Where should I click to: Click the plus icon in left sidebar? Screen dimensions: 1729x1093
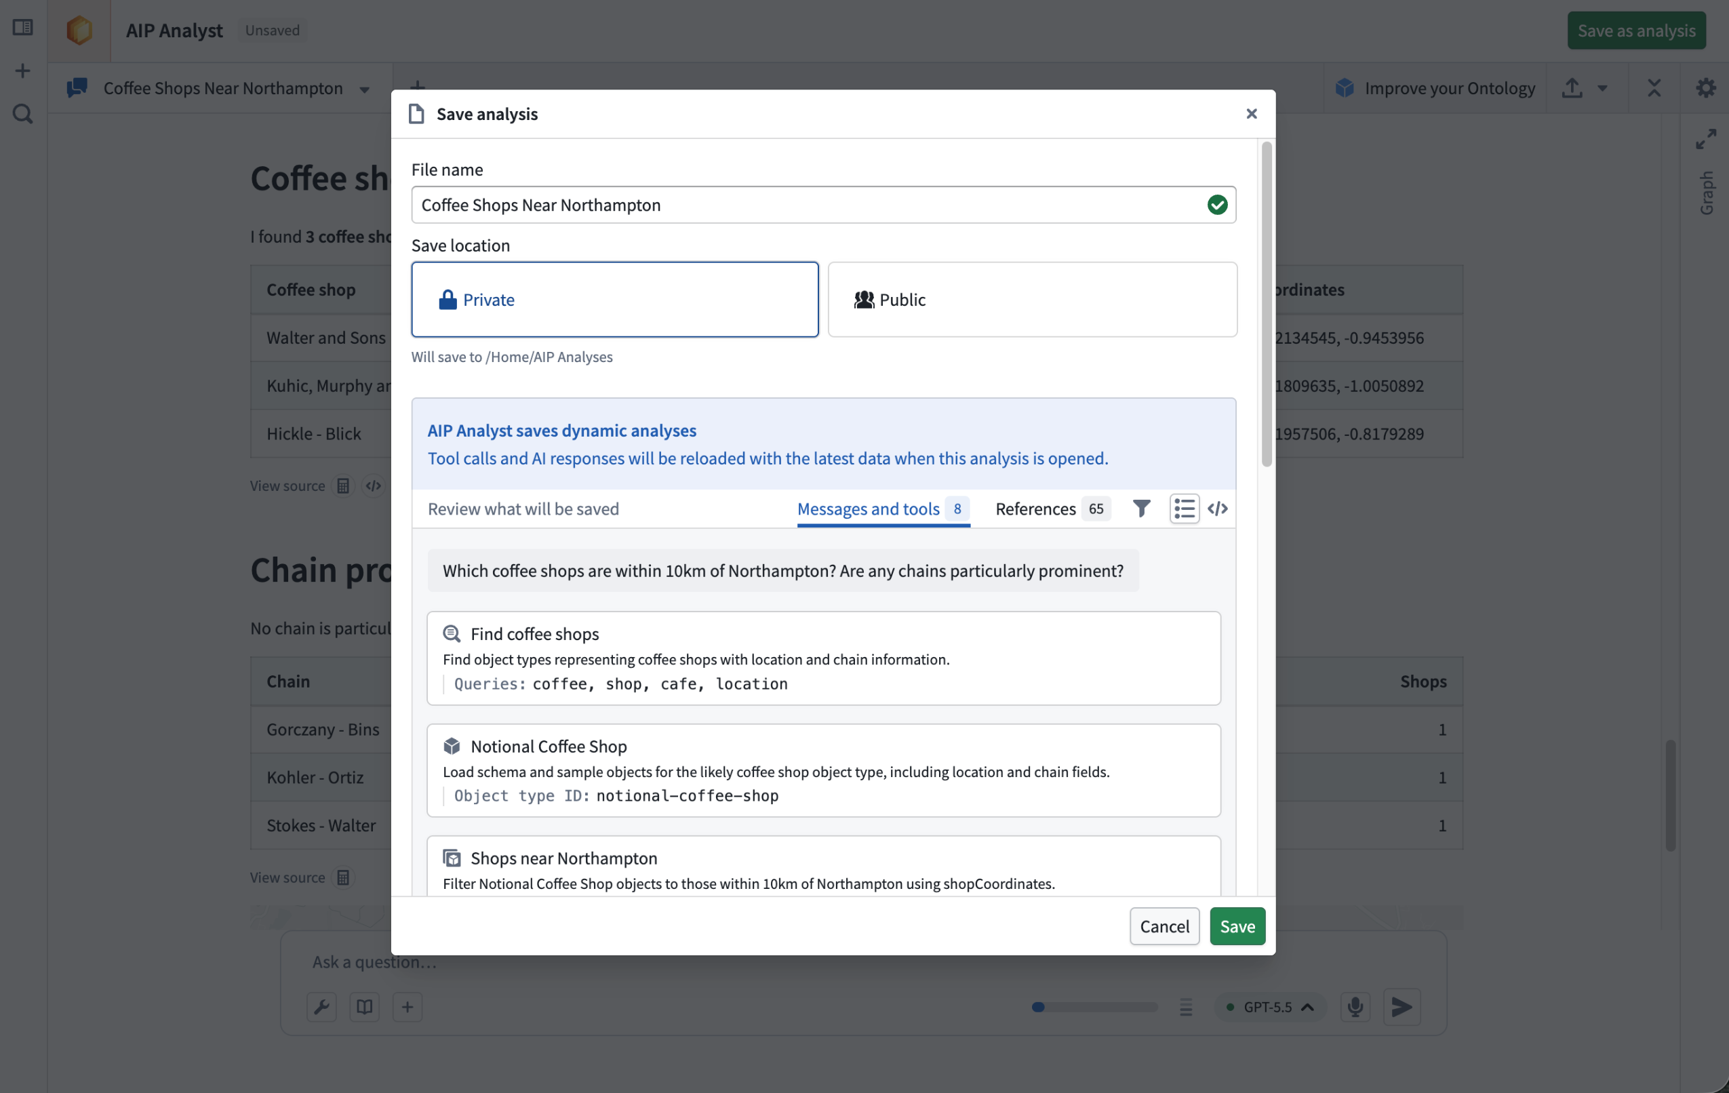pyautogui.click(x=23, y=71)
